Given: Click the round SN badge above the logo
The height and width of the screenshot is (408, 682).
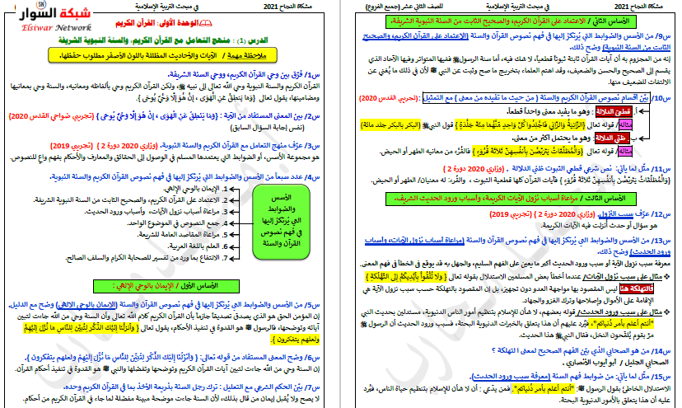Looking at the screenshot, I should point(41,4).
